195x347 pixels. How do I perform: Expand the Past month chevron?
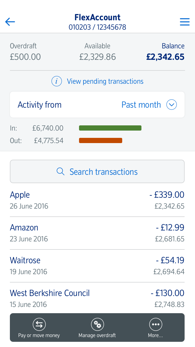pyautogui.click(x=172, y=105)
